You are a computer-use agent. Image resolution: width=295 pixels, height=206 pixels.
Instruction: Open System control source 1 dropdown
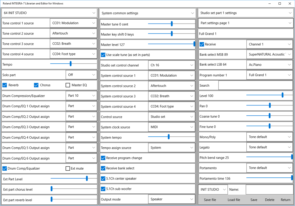(x=172, y=75)
